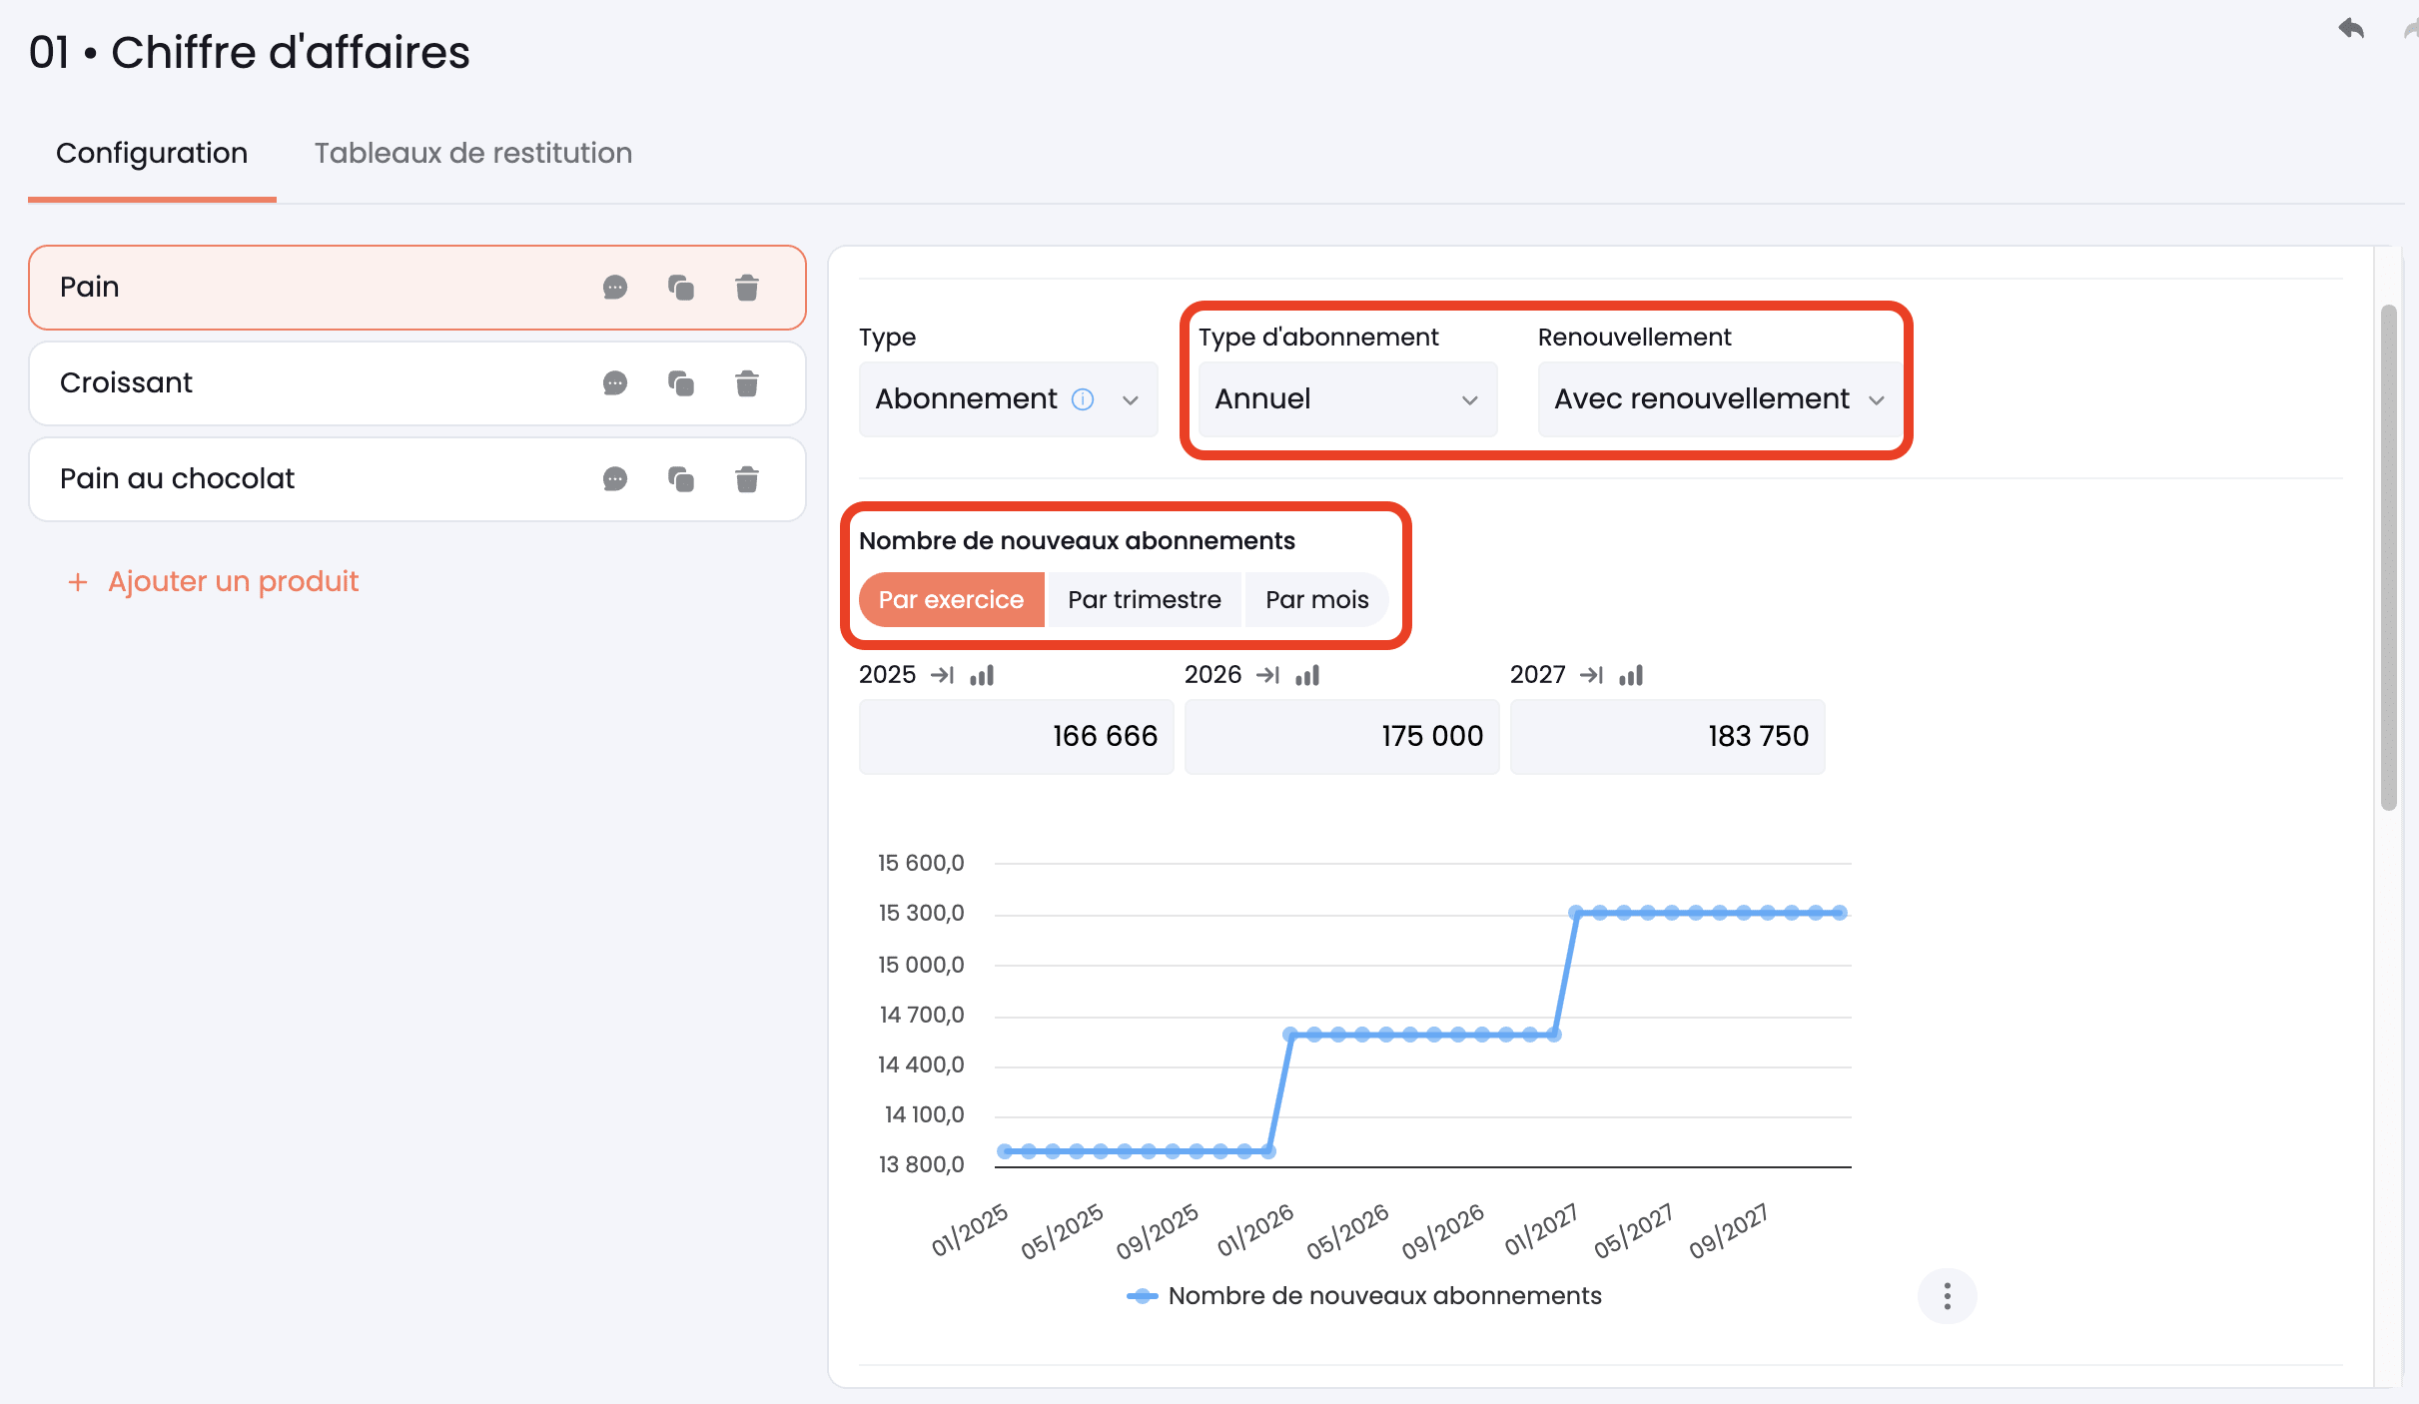The width and height of the screenshot is (2419, 1404).
Task: Select Par trimestre frequency
Action: [x=1145, y=599]
